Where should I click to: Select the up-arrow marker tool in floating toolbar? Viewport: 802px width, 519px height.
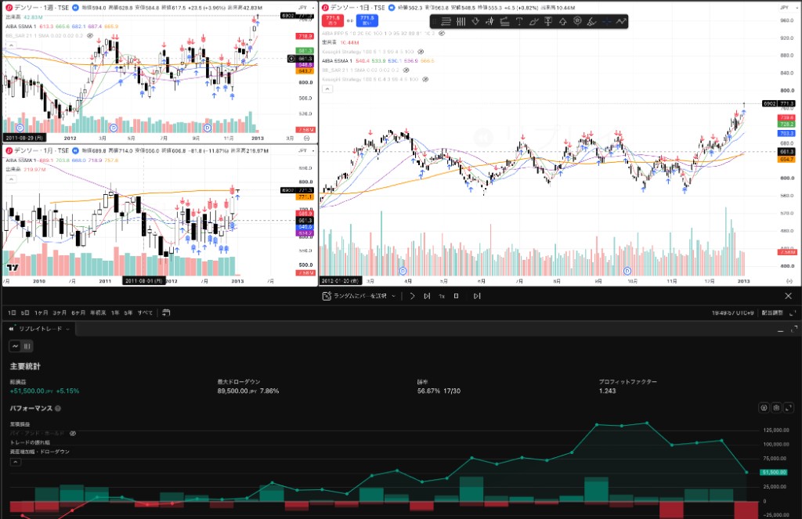click(562, 21)
